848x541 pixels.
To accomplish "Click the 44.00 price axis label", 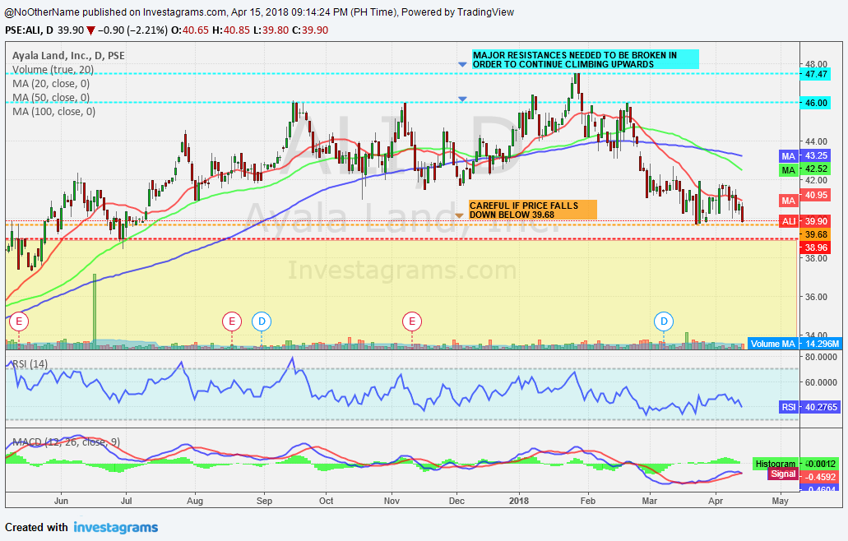I will click(x=816, y=141).
